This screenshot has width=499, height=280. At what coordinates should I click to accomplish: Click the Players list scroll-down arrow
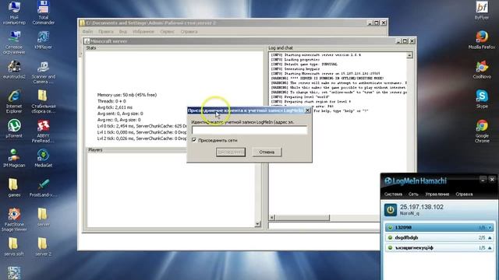(257, 224)
